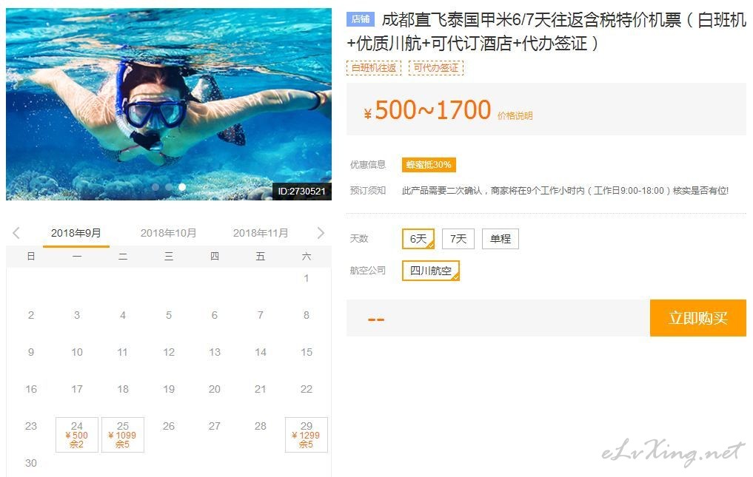Click the 蜂蜜抵30% discount badge
This screenshot has width=753, height=477.
429,165
